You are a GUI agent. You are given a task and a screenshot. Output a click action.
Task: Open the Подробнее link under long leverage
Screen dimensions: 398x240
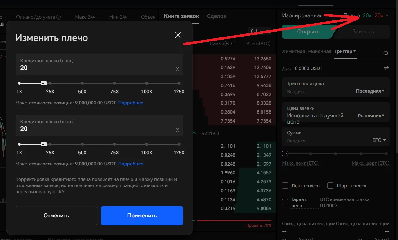[130, 103]
